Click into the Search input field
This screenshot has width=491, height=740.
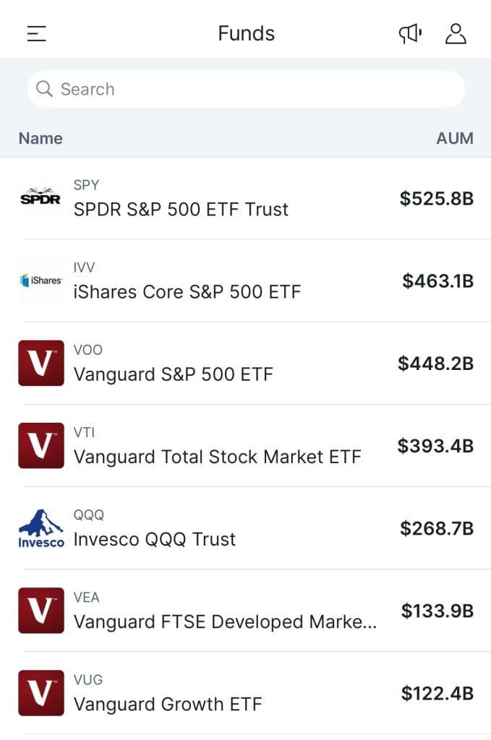tap(246, 89)
